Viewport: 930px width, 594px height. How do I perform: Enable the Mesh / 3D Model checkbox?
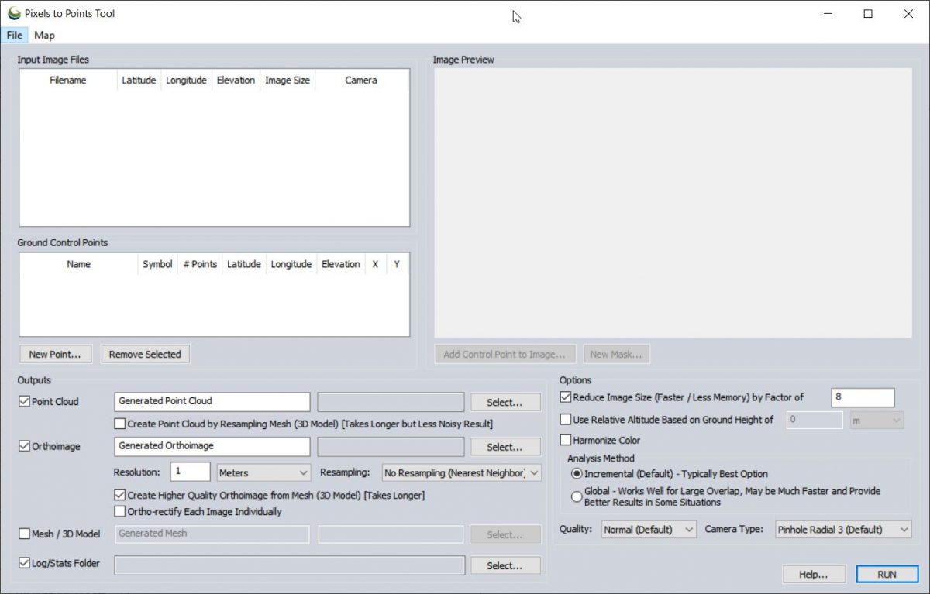(24, 534)
